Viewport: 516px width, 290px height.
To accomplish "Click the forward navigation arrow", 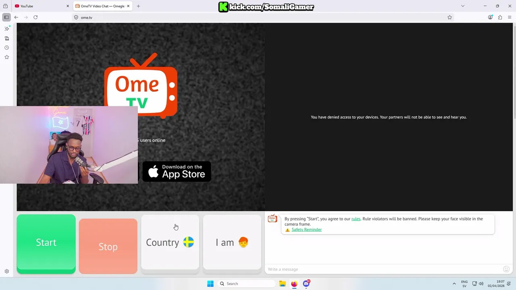I will [x=26, y=17].
